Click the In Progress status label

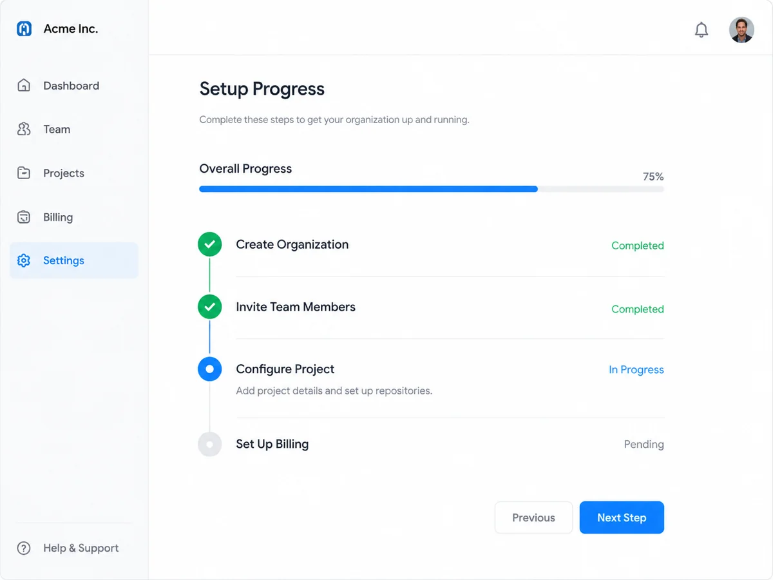pos(636,370)
